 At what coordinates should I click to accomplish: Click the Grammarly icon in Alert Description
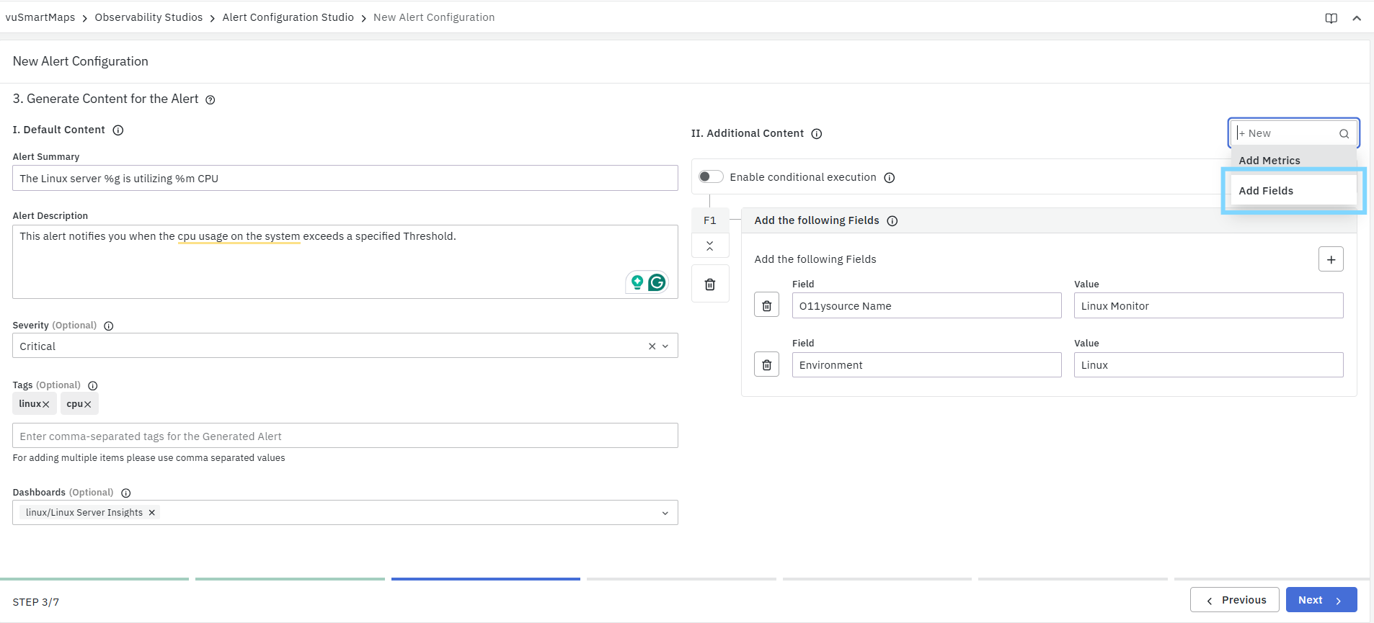(x=656, y=282)
